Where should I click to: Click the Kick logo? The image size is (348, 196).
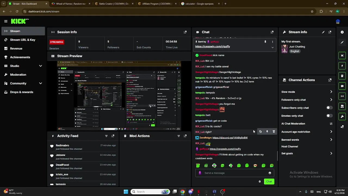tap(20, 21)
